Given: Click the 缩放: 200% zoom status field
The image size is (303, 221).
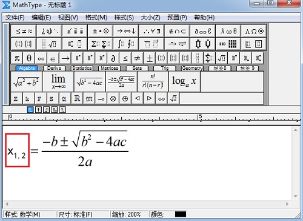Looking at the screenshot, I should (129, 214).
